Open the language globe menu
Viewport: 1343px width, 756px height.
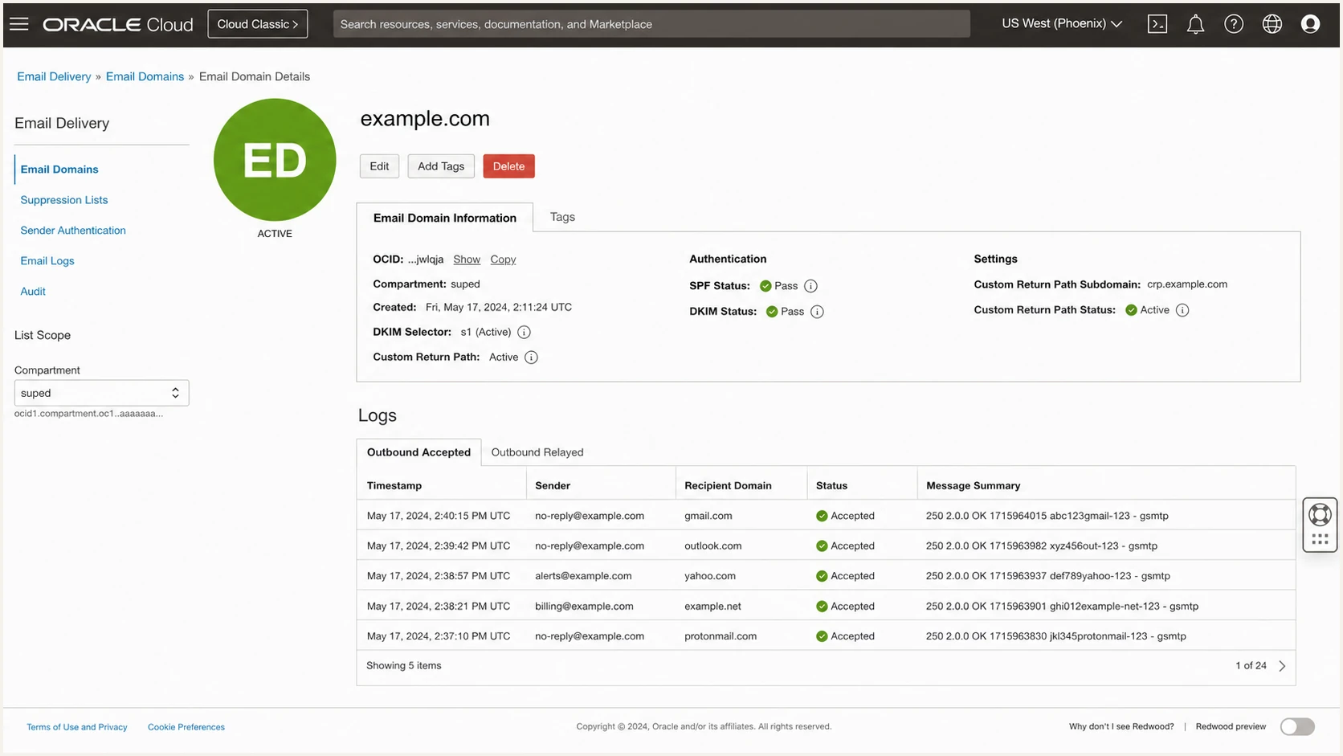coord(1272,24)
